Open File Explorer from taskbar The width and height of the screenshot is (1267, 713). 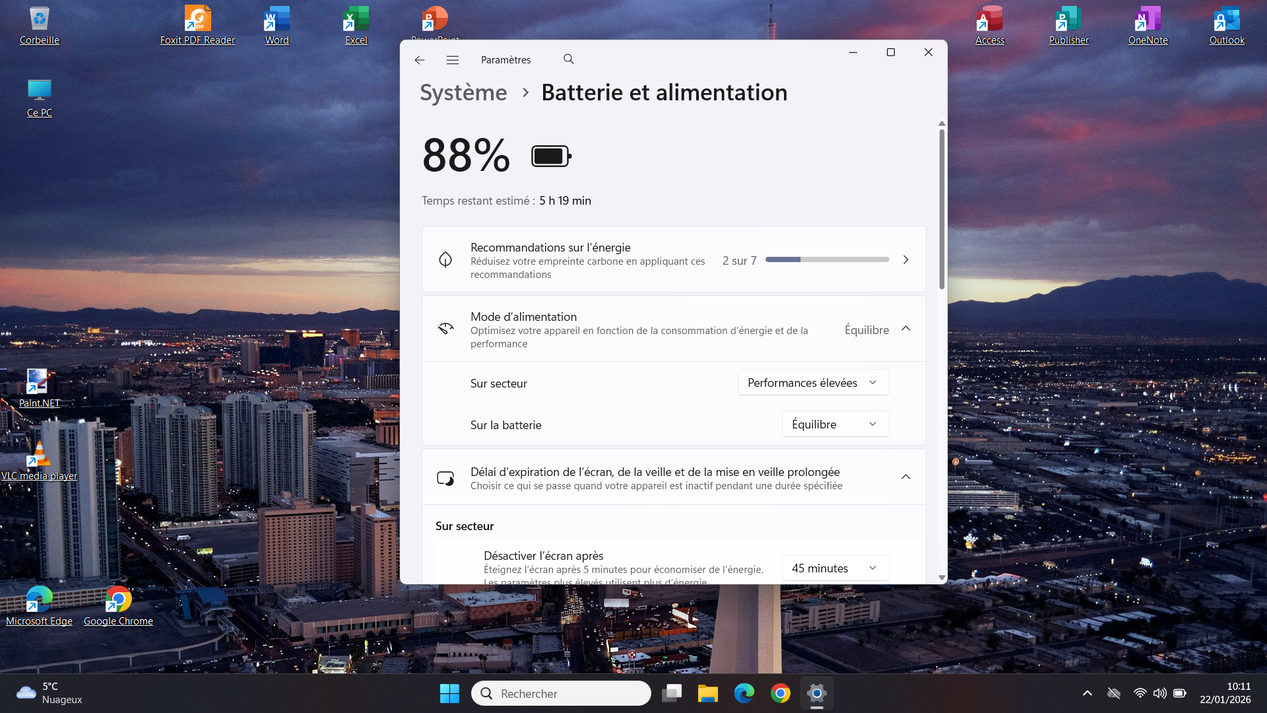(x=708, y=693)
